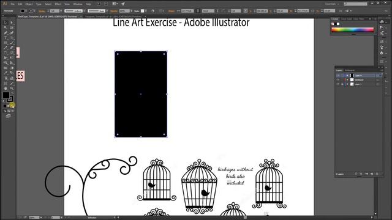Select the Lasso tool
The image size is (392, 220).
(12, 28)
